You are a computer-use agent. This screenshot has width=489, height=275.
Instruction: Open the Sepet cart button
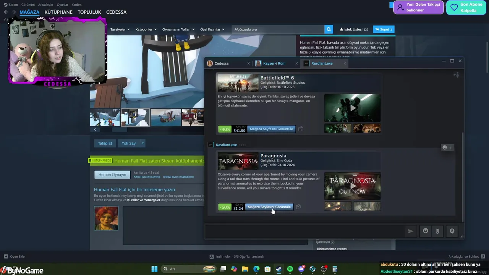pyautogui.click(x=384, y=29)
